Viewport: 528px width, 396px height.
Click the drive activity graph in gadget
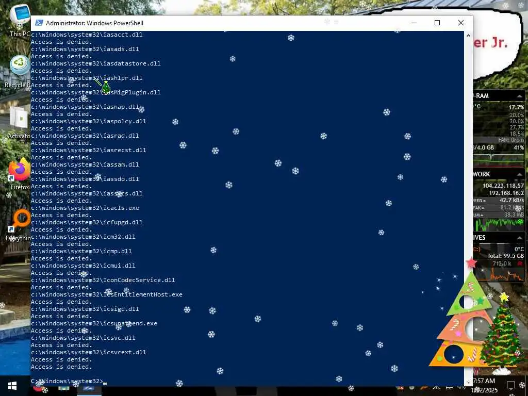pos(499,275)
